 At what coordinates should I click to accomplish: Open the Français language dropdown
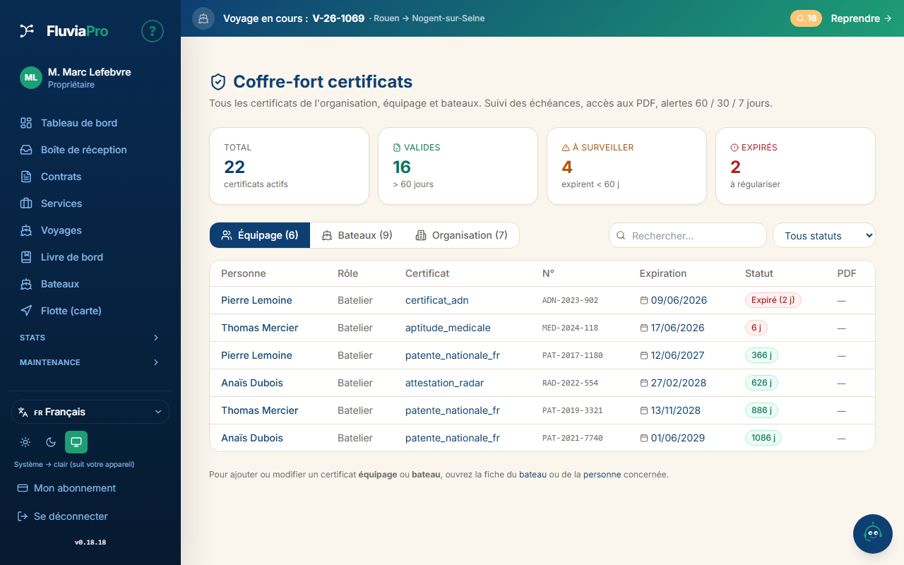click(x=90, y=412)
